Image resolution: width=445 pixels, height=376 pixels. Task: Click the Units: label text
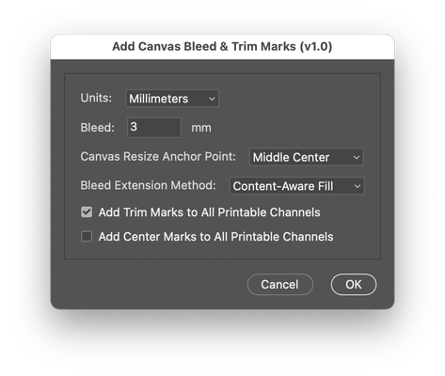point(96,98)
